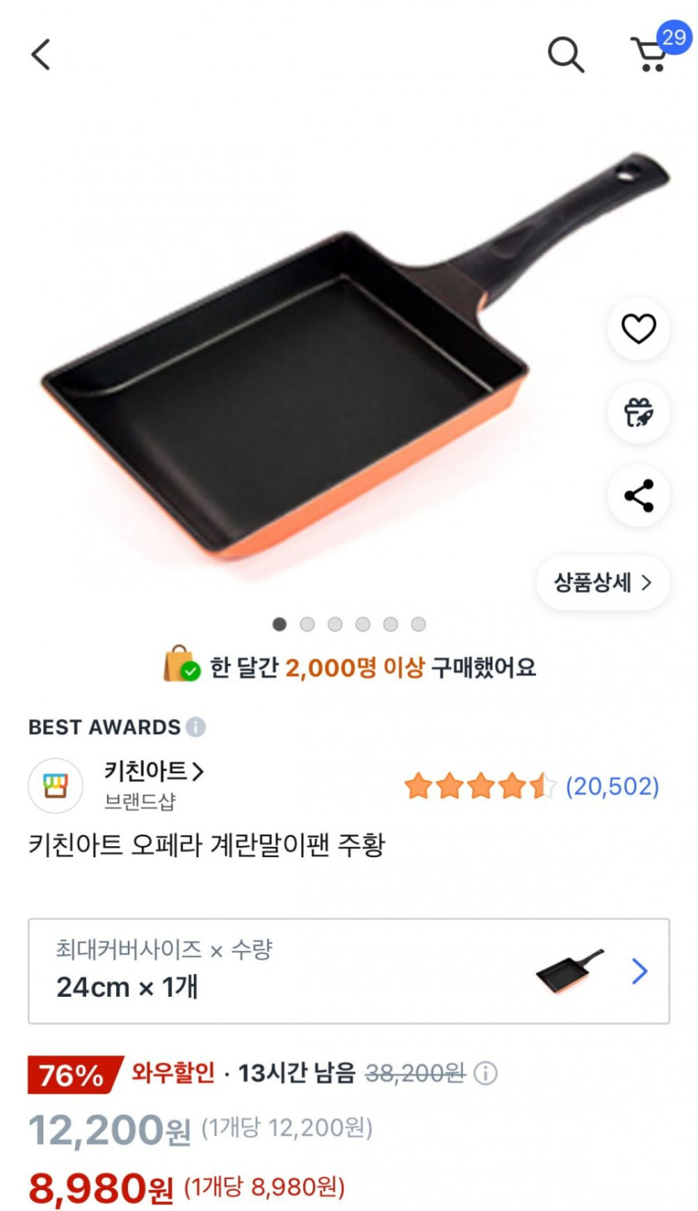
Task: Tap the pan thumbnail in option box
Action: [x=569, y=971]
